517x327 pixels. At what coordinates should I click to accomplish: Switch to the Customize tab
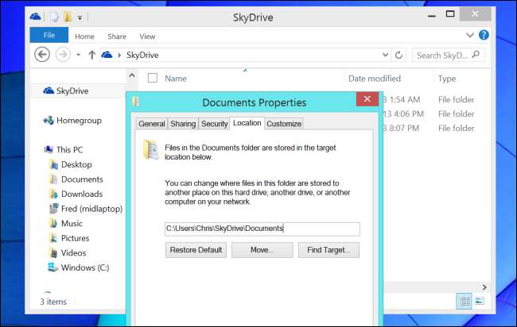point(283,124)
